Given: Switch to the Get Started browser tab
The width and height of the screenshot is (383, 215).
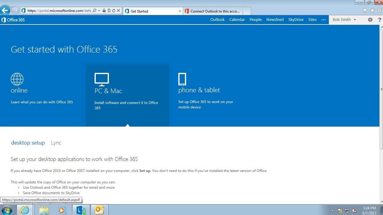Looking at the screenshot, I should tap(153, 11).
